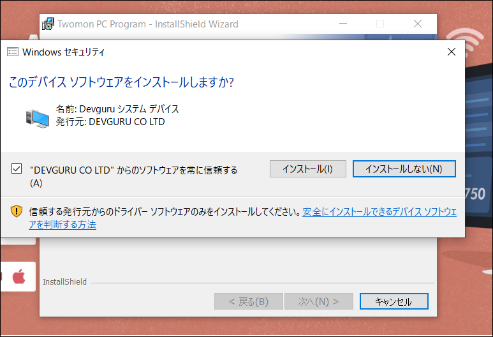Click the Windows セキュリティ title bar icon

tap(13, 52)
